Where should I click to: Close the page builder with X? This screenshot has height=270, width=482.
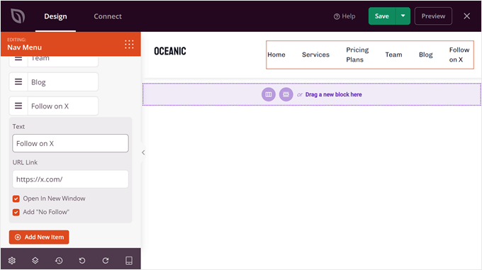[466, 16]
